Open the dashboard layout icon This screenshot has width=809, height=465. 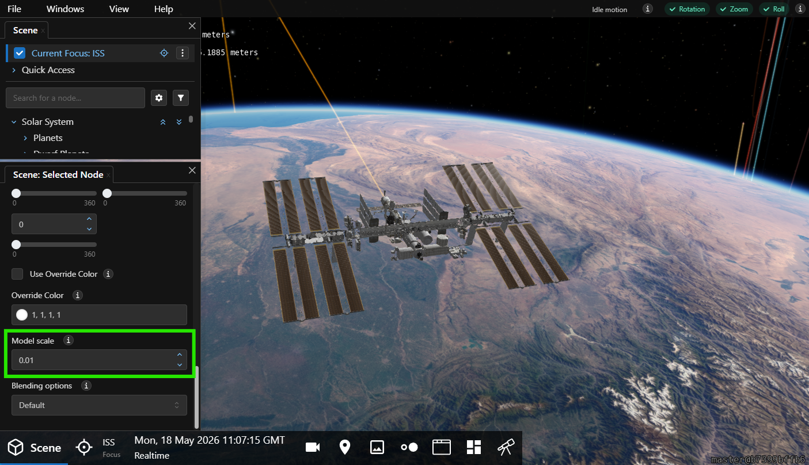[x=474, y=447]
